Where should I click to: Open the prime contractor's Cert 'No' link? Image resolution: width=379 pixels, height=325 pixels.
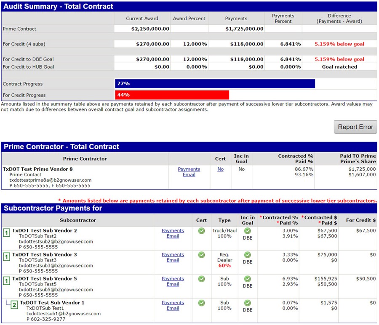220,169
